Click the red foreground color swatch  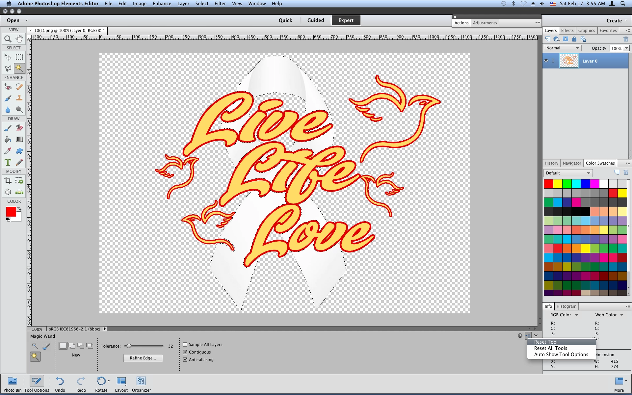(11, 212)
